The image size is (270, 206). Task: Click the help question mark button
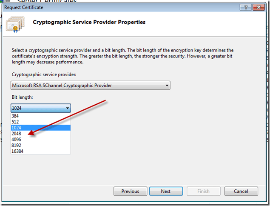click(x=245, y=8)
